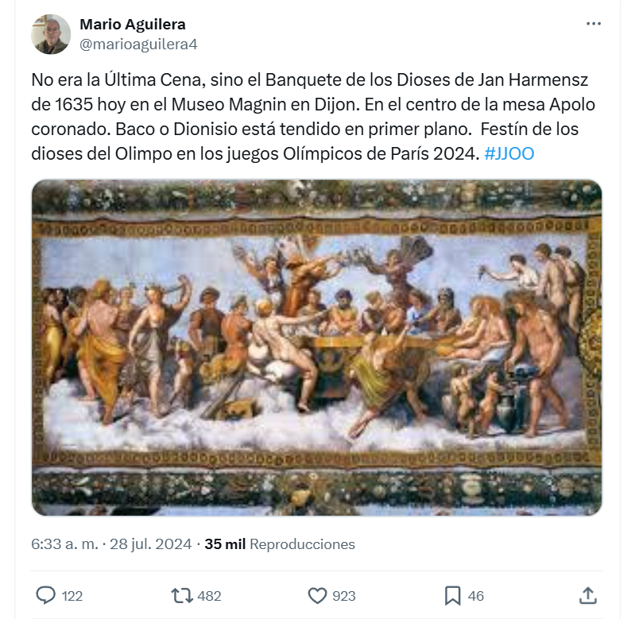Click the 122 replies count
Viewport: 635px width, 619px height.
click(72, 596)
